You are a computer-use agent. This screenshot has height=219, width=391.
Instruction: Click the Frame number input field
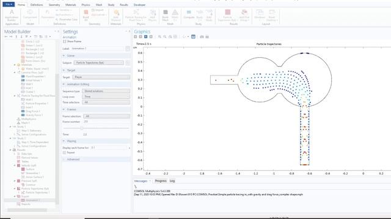[x=106, y=122]
